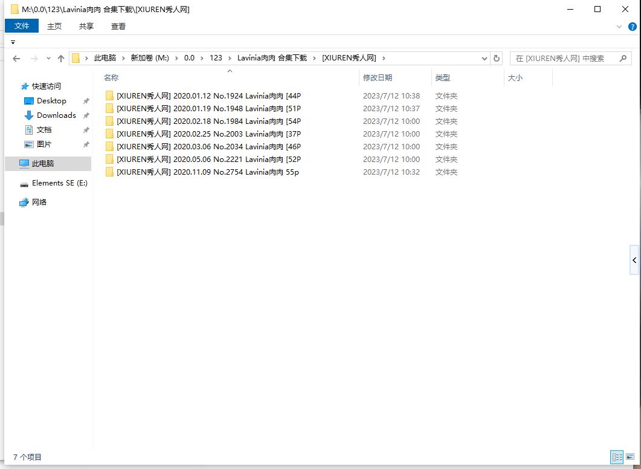
Task: Sort by the 大小 column header
Action: 515,78
